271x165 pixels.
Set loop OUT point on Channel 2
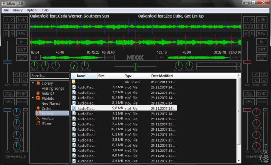pyautogui.click(x=262, y=50)
